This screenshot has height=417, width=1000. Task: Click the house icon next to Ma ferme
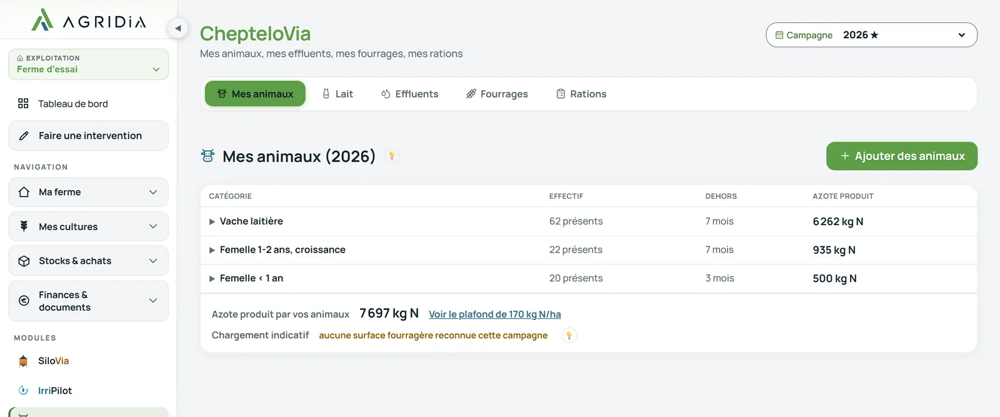(x=24, y=192)
